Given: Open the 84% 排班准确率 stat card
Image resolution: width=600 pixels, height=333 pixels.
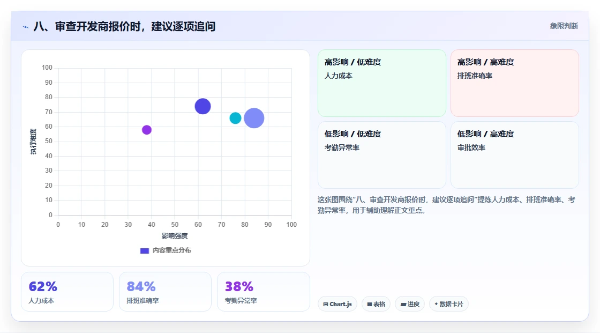Looking at the screenshot, I should pos(166,292).
